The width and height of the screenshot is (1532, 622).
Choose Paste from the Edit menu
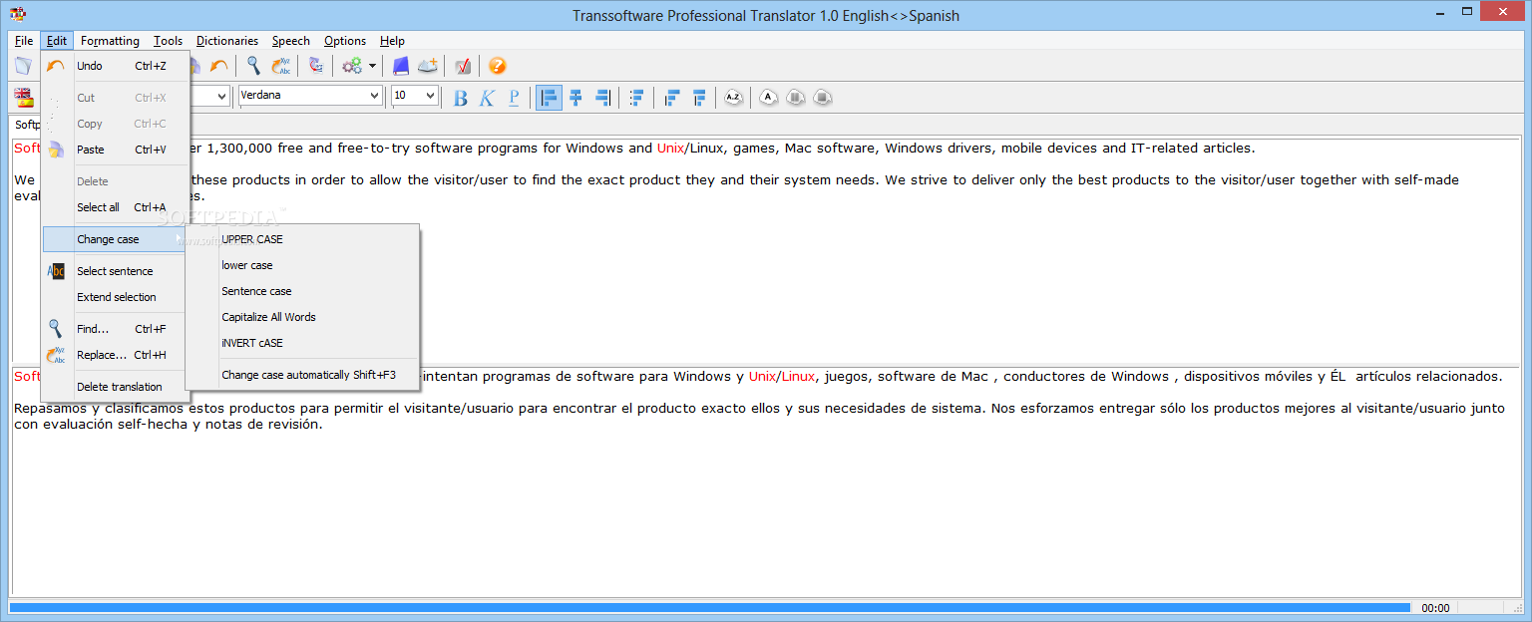point(115,150)
